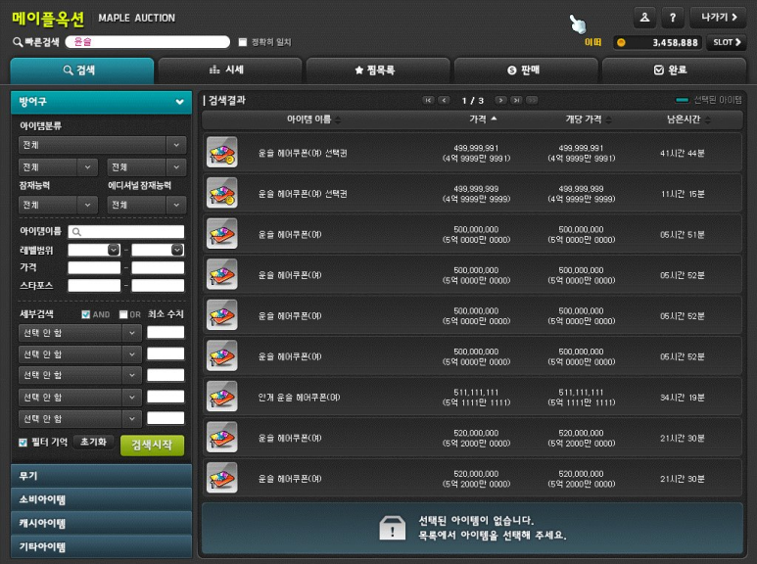Screen dimensions: 757x564
Task: Click the item icon with 05시간 51분 remaining
Action: (x=221, y=233)
